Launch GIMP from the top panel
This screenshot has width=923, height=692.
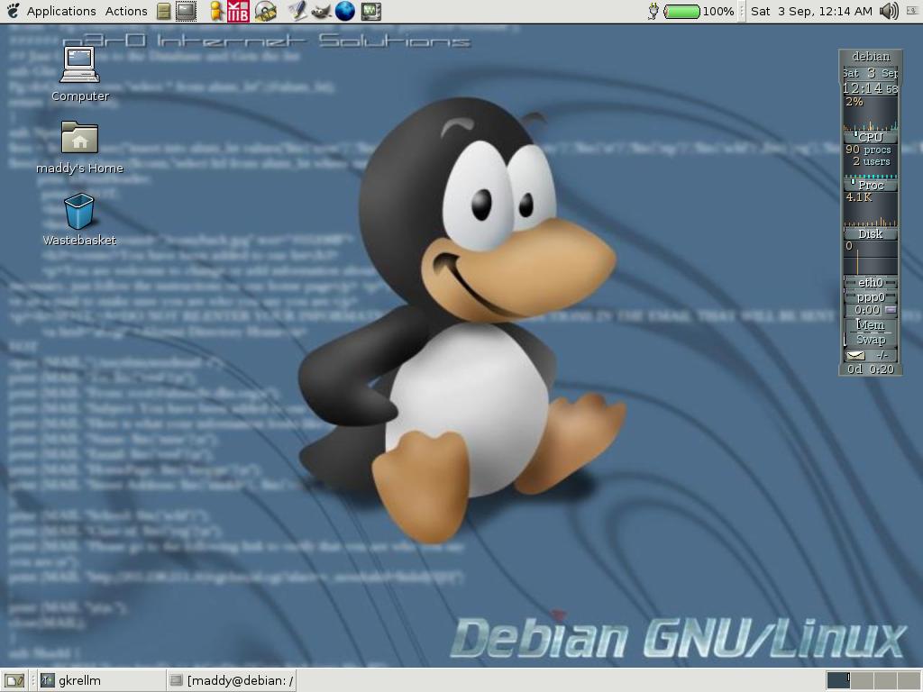pyautogui.click(x=320, y=11)
